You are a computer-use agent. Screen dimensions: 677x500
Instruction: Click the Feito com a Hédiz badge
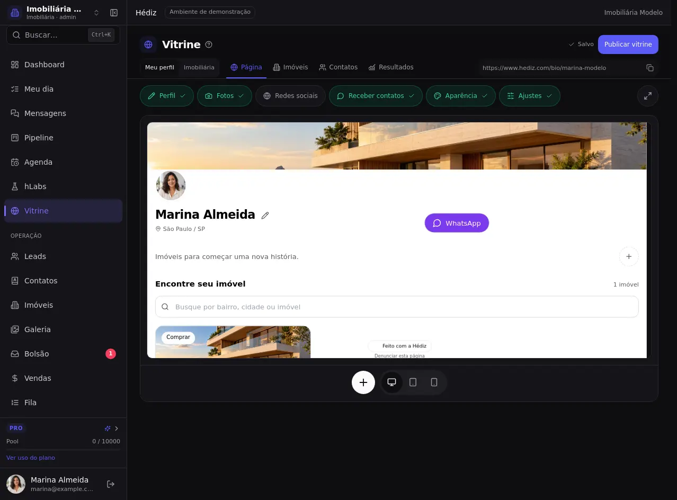click(x=399, y=346)
